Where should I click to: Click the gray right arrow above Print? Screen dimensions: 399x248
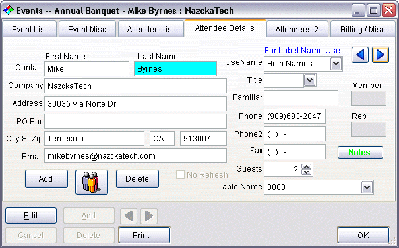tap(149, 216)
